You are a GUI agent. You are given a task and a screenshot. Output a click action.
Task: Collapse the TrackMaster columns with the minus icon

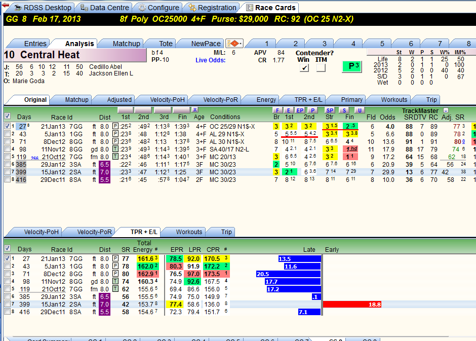tap(446, 110)
